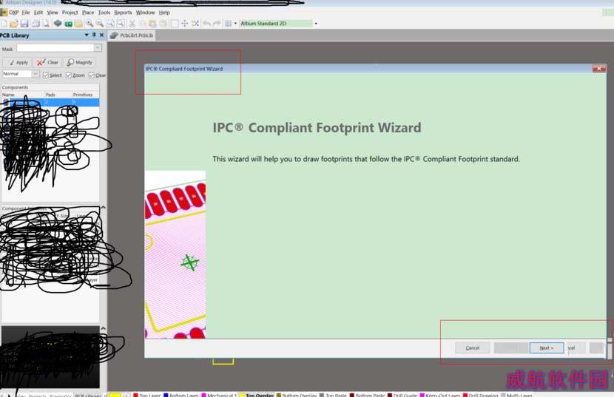The image size is (614, 397).
Task: Open the Tools menu
Action: pyautogui.click(x=104, y=13)
